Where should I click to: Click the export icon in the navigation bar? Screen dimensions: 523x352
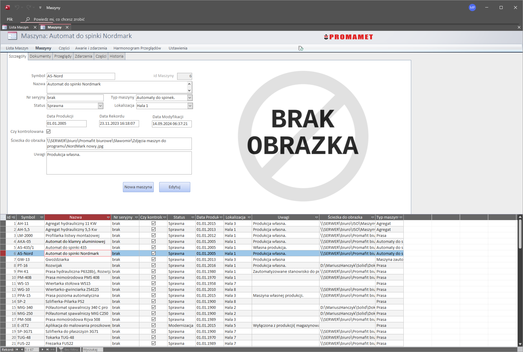(301, 48)
